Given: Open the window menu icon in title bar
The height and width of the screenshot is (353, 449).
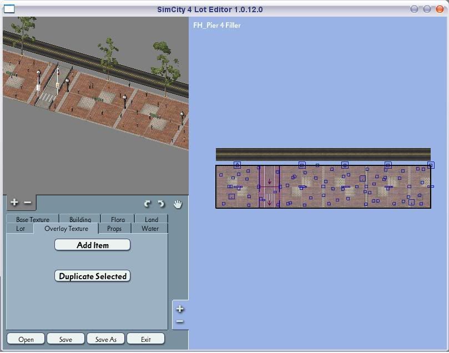Looking at the screenshot, I should 9,9.
